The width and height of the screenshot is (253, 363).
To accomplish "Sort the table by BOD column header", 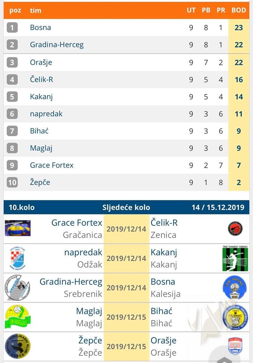I will tap(239, 10).
